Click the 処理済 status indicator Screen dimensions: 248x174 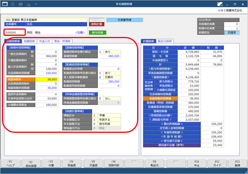click(232, 33)
